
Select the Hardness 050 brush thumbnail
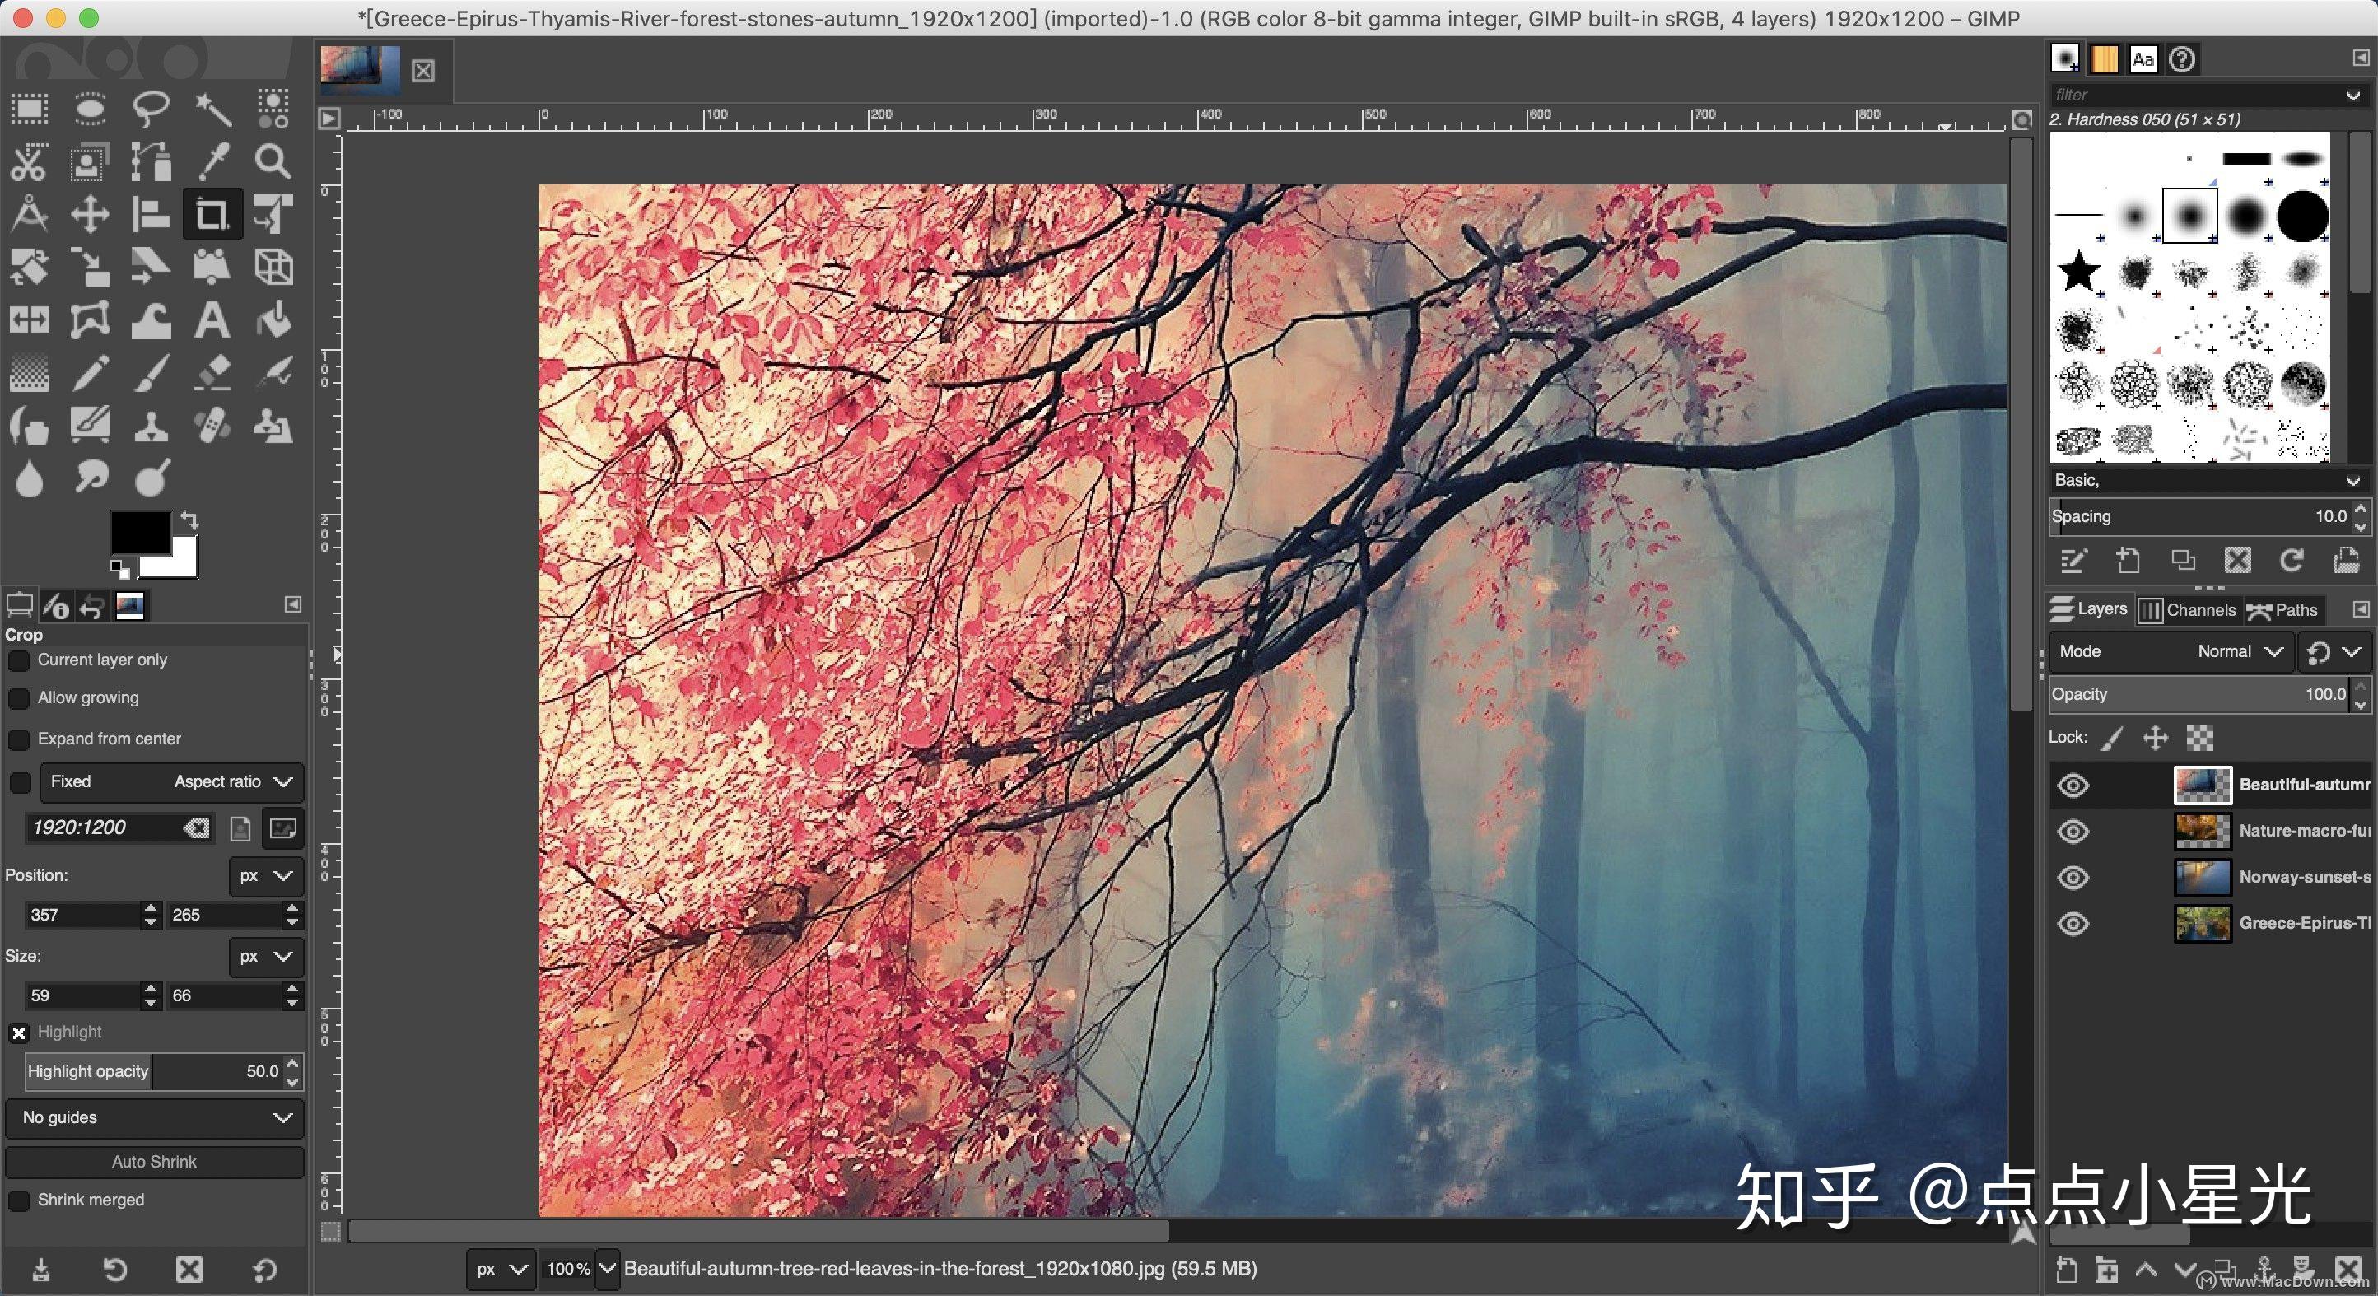pyautogui.click(x=2189, y=214)
